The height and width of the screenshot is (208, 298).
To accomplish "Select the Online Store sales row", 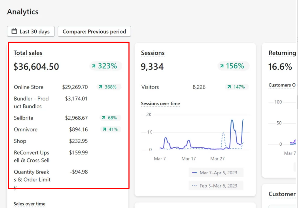I will click(29, 87).
